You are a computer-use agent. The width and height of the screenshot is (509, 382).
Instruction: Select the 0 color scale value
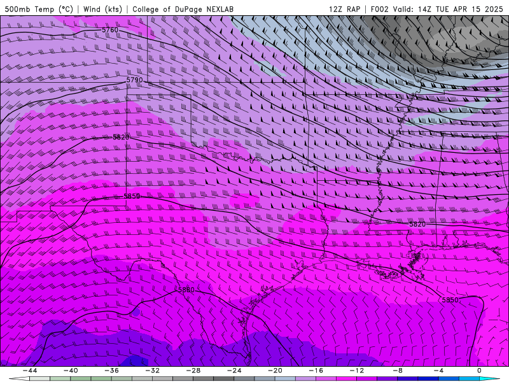coord(479,371)
